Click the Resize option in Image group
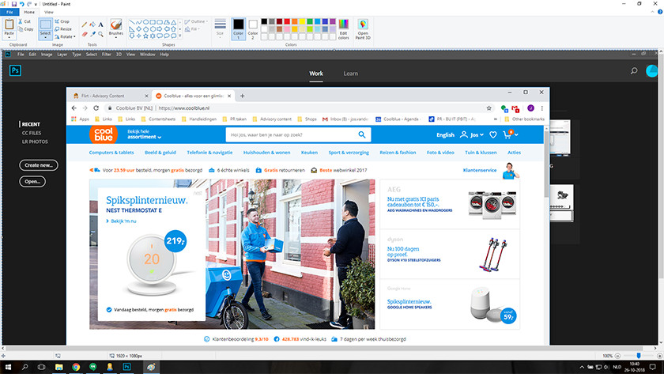This screenshot has width=664, height=374. [x=63, y=28]
